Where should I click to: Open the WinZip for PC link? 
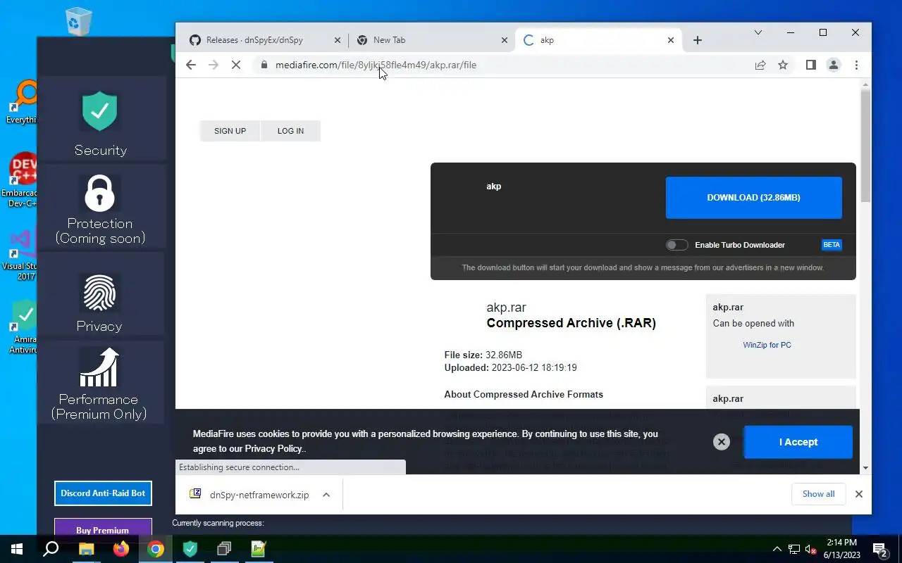coord(767,345)
